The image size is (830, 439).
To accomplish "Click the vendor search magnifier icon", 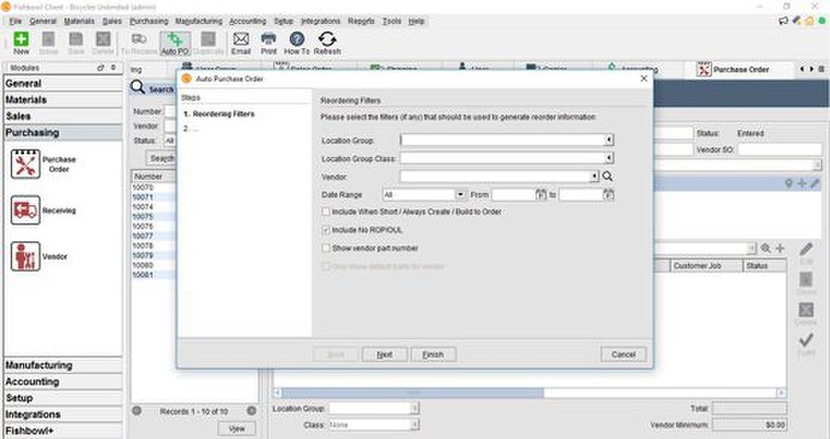I will [608, 176].
